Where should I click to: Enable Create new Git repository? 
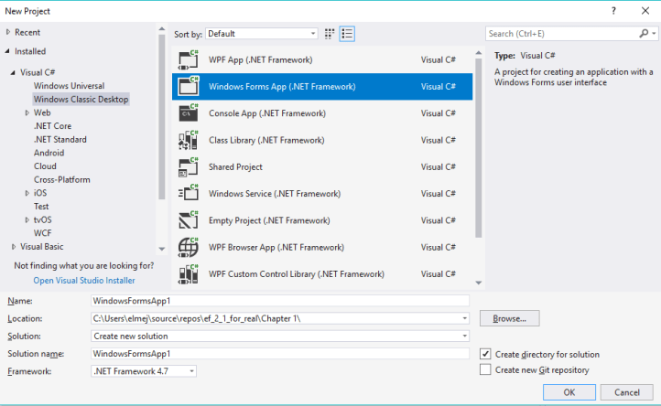point(485,370)
